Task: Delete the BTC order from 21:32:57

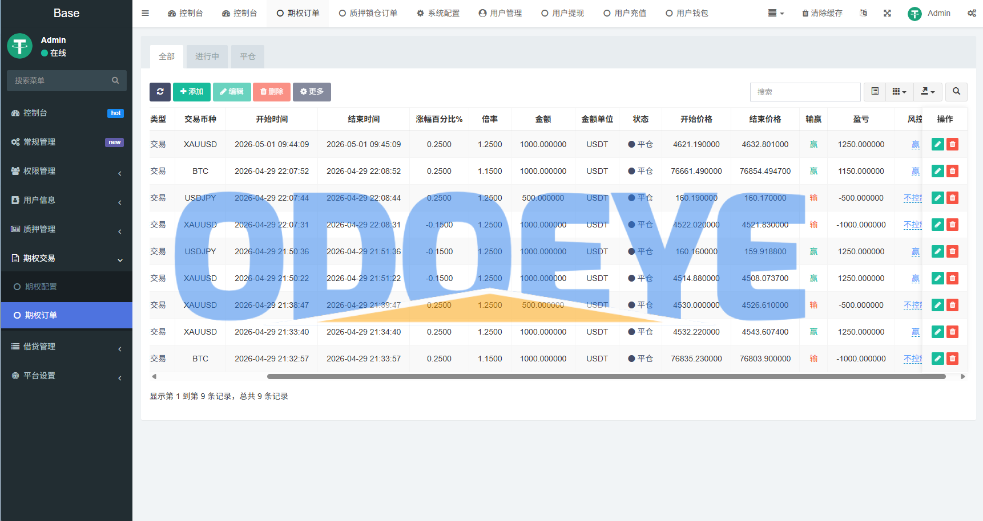Action: click(x=952, y=359)
